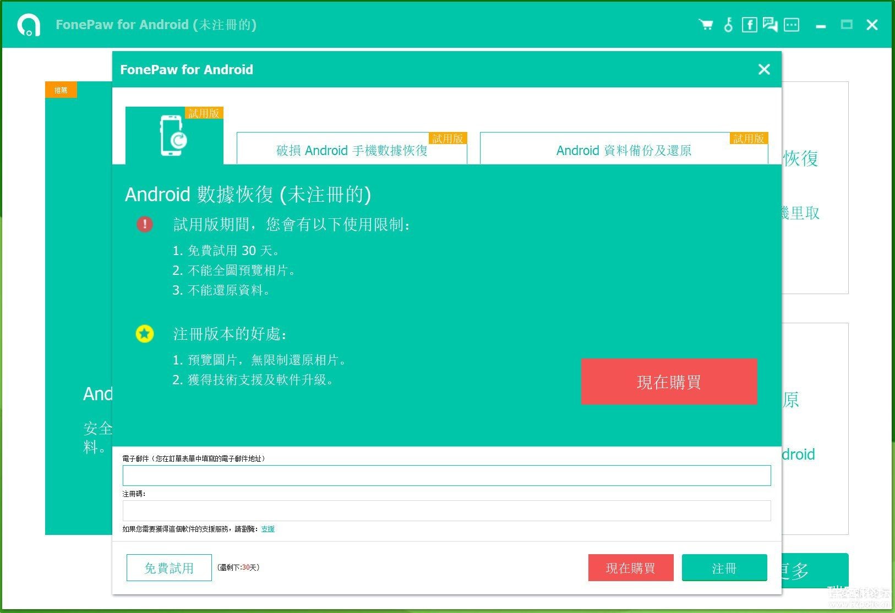Click the 還剩下:30天 remaining days text

[238, 567]
